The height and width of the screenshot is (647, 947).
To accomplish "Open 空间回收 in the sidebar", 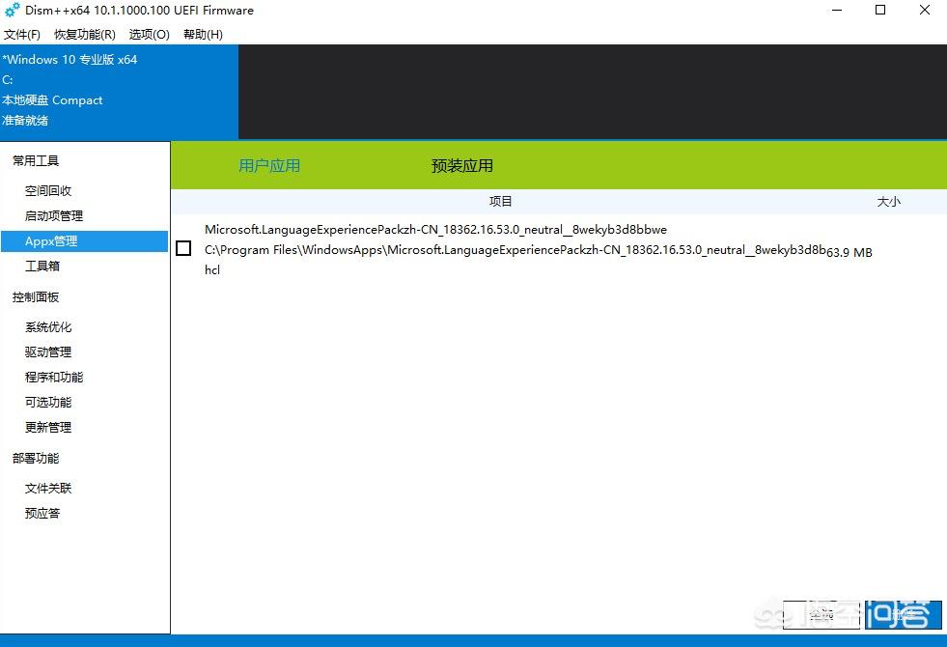I will (x=48, y=191).
